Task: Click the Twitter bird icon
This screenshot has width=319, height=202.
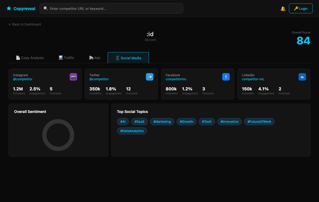Action: (x=150, y=77)
